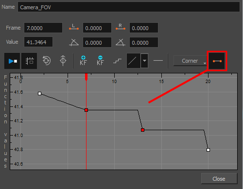Screen dimensions: 243x189
Task: Click the Reset View icon
Action: coord(47,61)
